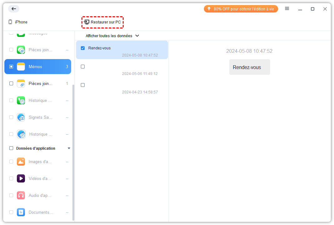Viewport: 334px width, 225px height.
Task: Check the note dated 2024-05-06
Action: point(83,67)
